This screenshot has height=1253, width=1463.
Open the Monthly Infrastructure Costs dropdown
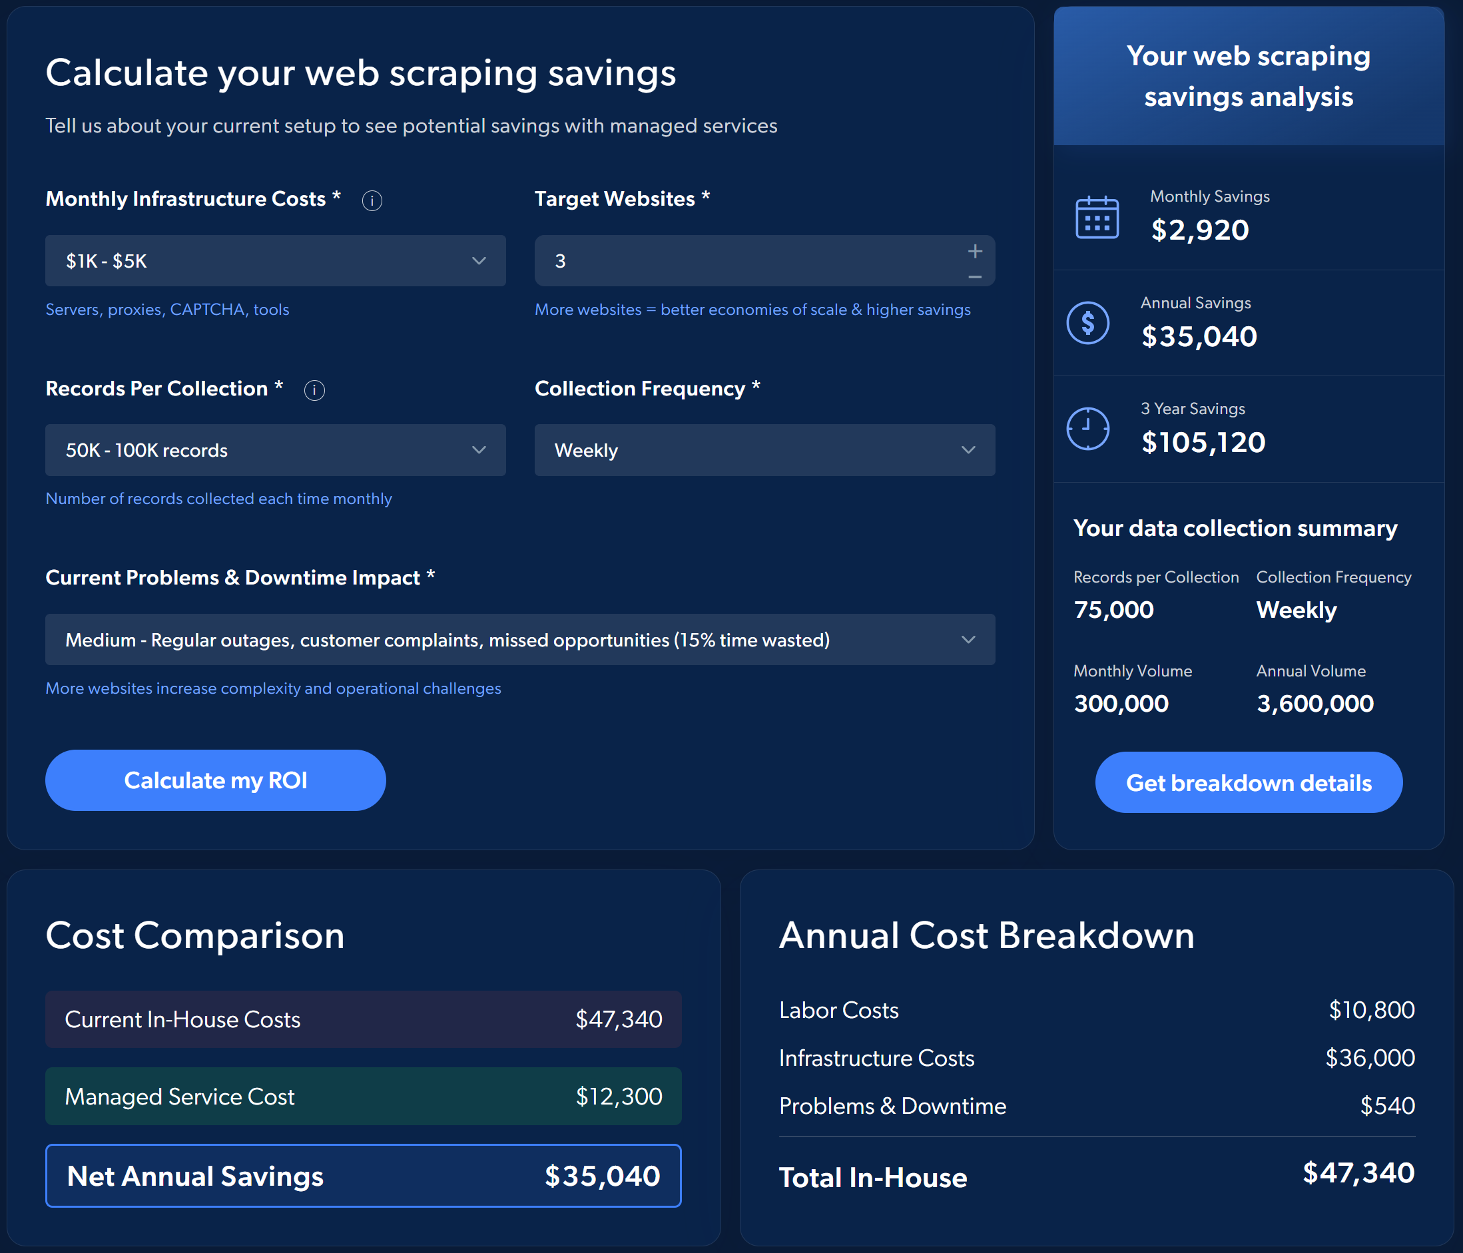[x=276, y=260]
